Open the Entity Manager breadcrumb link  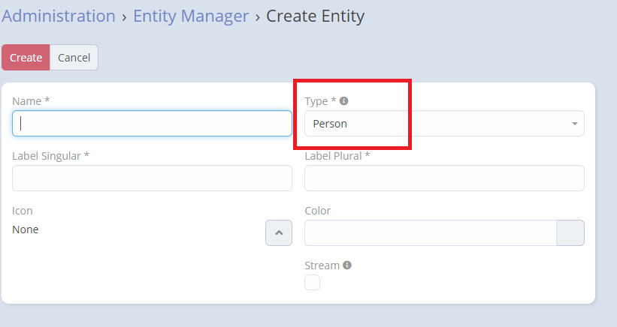pyautogui.click(x=191, y=16)
